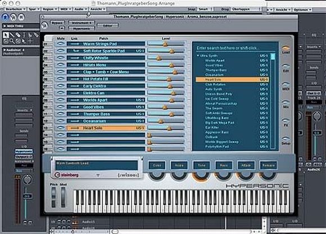
Task: Open the Hypersonic plugin selector
Action: 81,29
